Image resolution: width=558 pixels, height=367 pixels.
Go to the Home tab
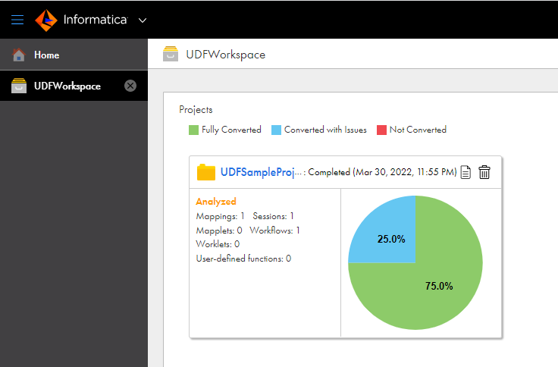74,55
